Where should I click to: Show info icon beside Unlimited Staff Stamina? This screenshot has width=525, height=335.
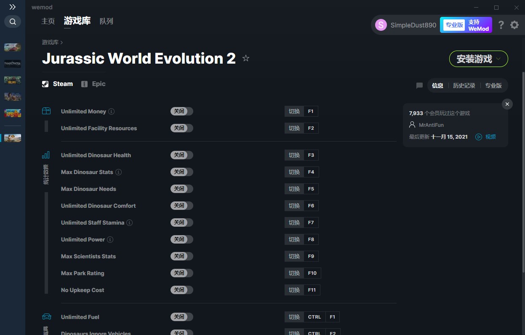coord(130,222)
